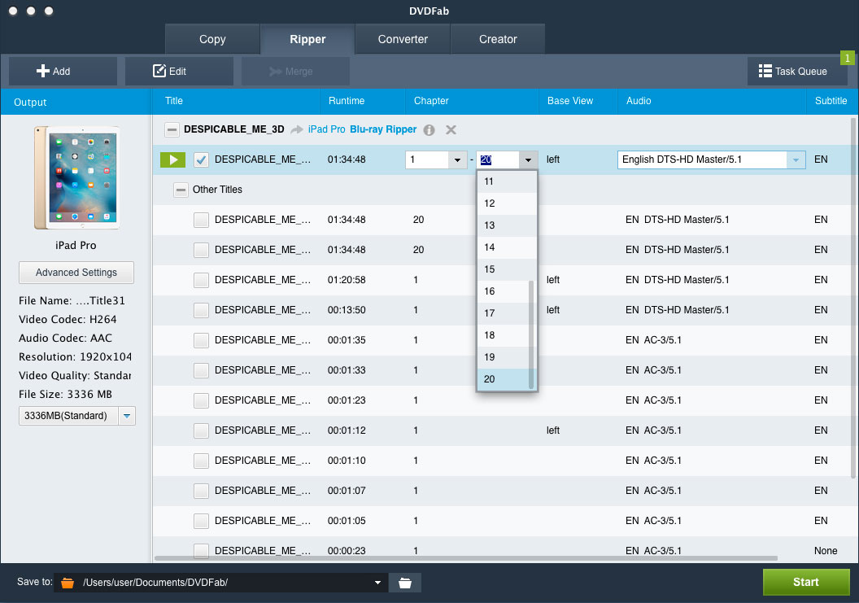Open Advanced Settings
This screenshot has width=859, height=603.
[76, 273]
